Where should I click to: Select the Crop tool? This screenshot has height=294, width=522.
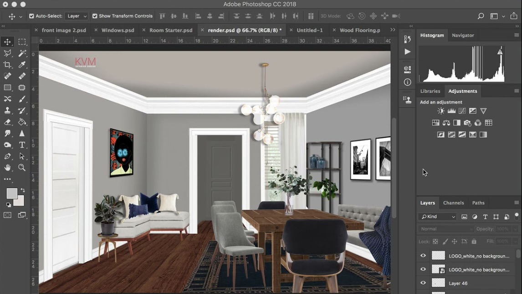8,65
